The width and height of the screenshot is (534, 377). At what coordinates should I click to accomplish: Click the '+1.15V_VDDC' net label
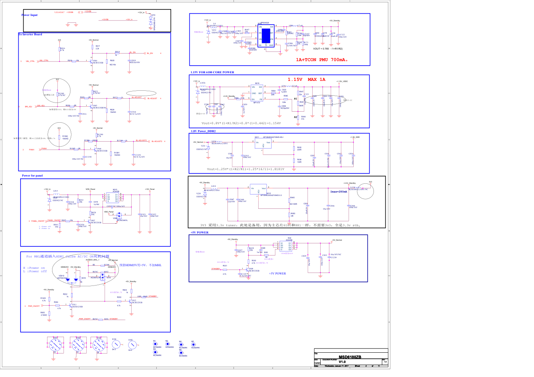point(342,81)
